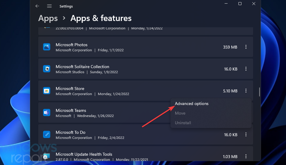The image size is (286, 165).
Task: Open more options for Microsoft Photos
Action: click(246, 47)
